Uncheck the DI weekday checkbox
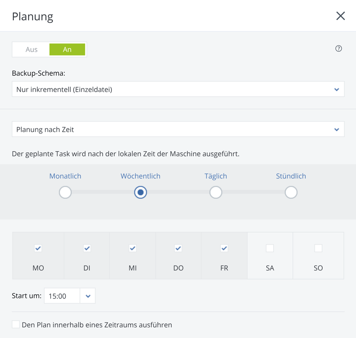Viewport: 356px width, 338px height. tap(87, 248)
